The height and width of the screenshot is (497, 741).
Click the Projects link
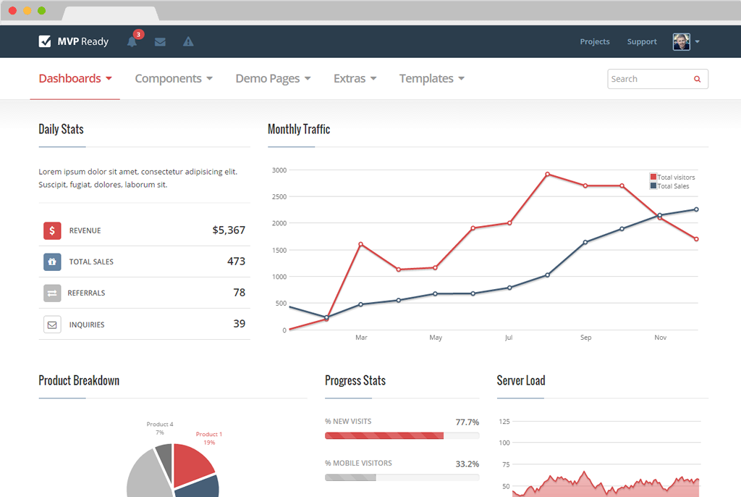595,41
